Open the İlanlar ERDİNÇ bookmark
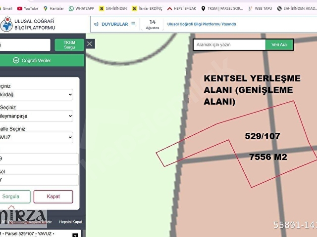The width and height of the screenshot is (317, 237). [x=147, y=8]
